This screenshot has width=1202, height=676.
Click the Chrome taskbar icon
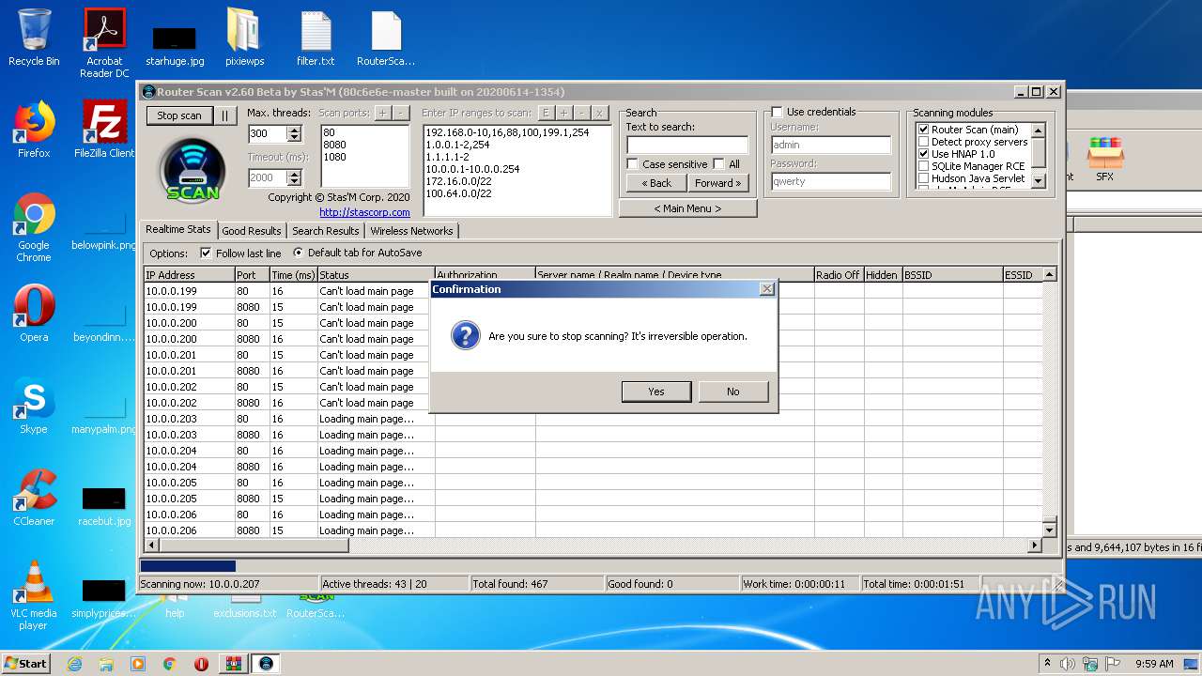pos(170,664)
